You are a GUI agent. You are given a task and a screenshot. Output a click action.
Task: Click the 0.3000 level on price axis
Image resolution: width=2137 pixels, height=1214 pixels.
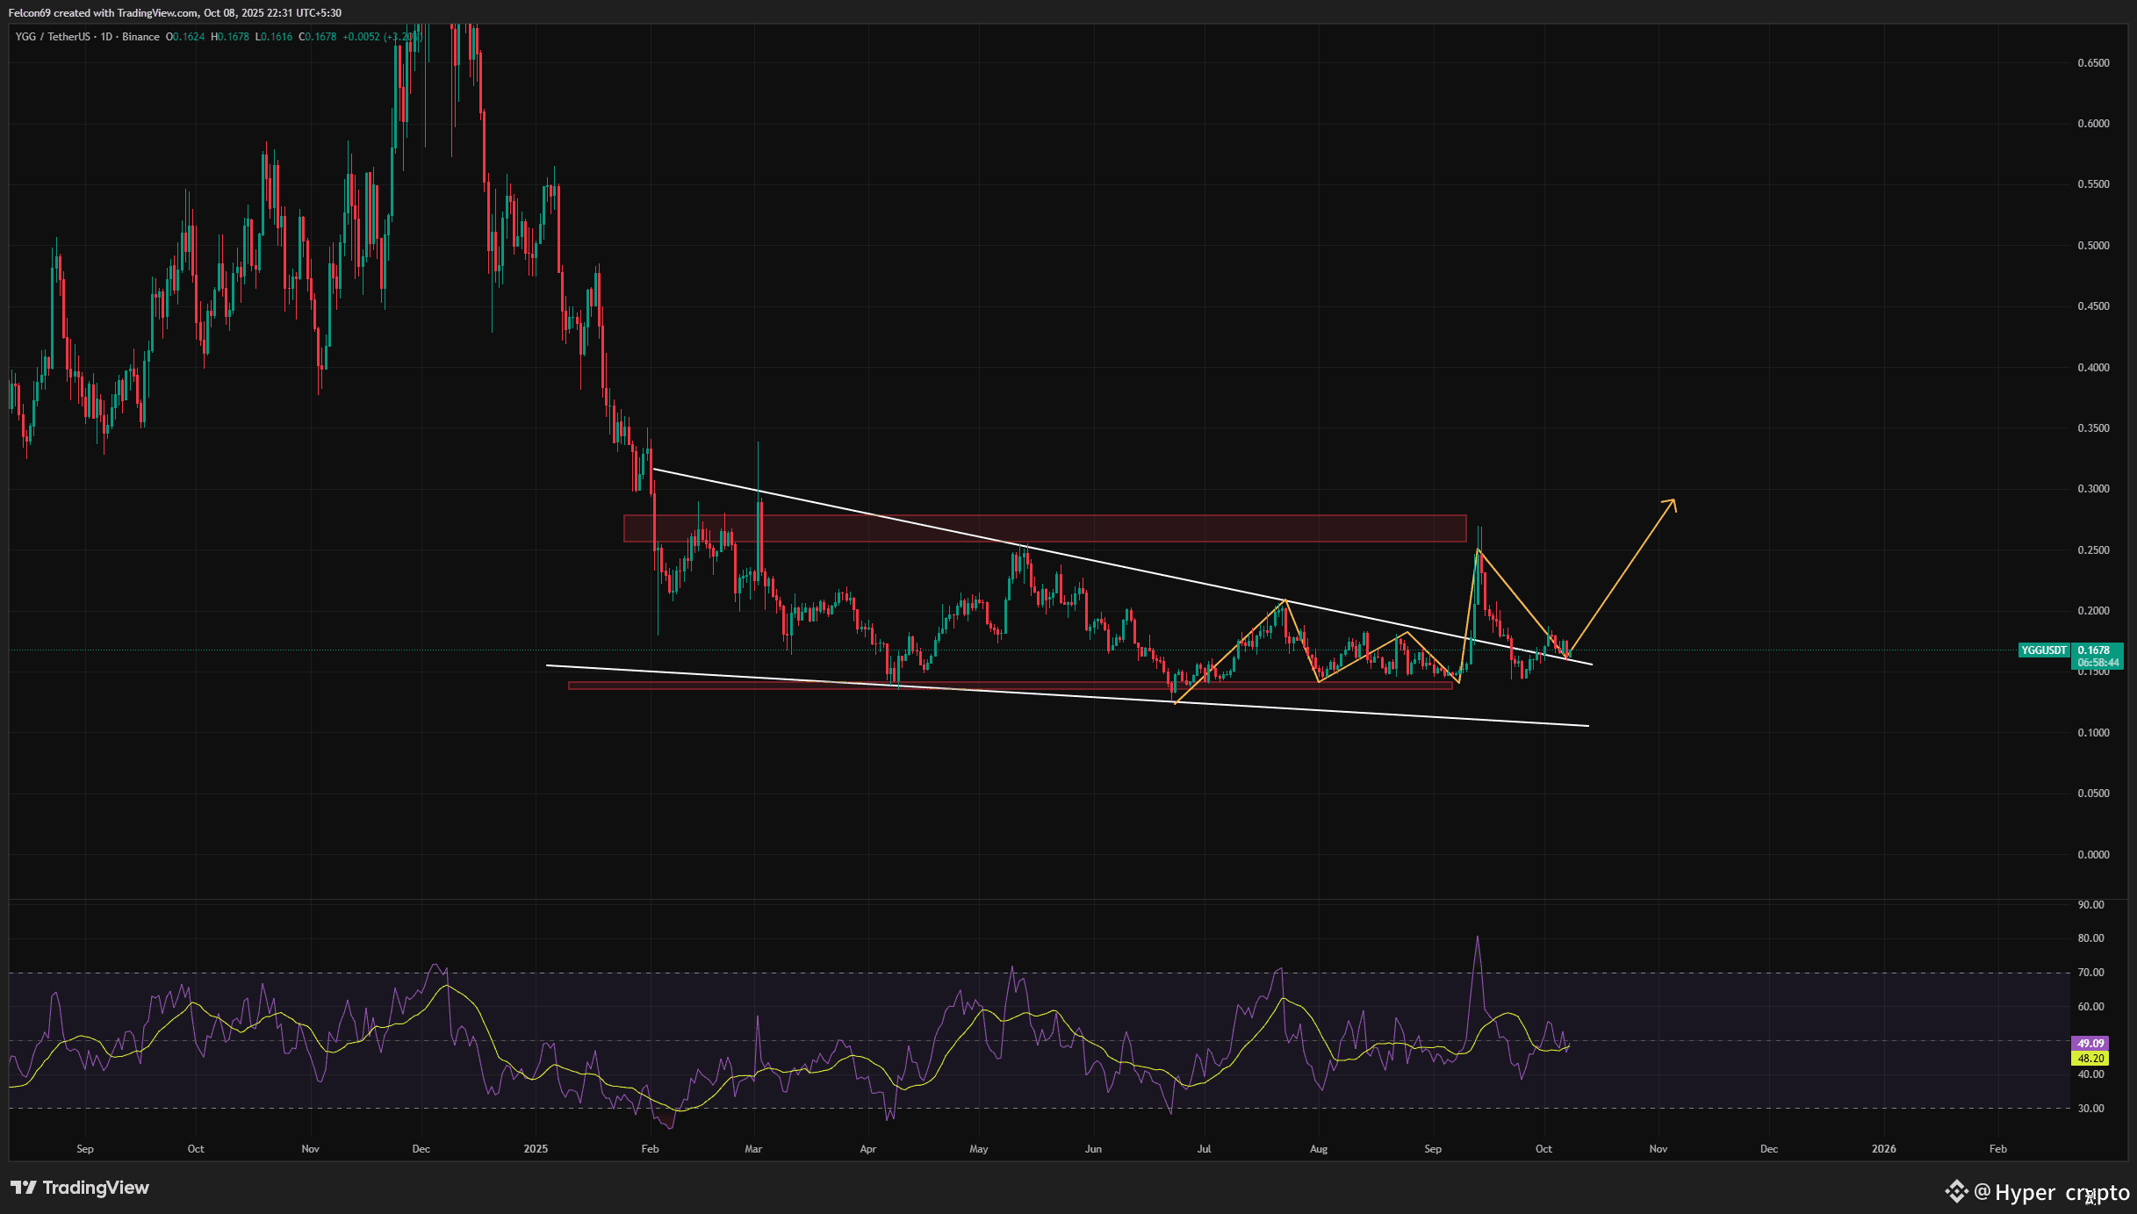(2093, 489)
